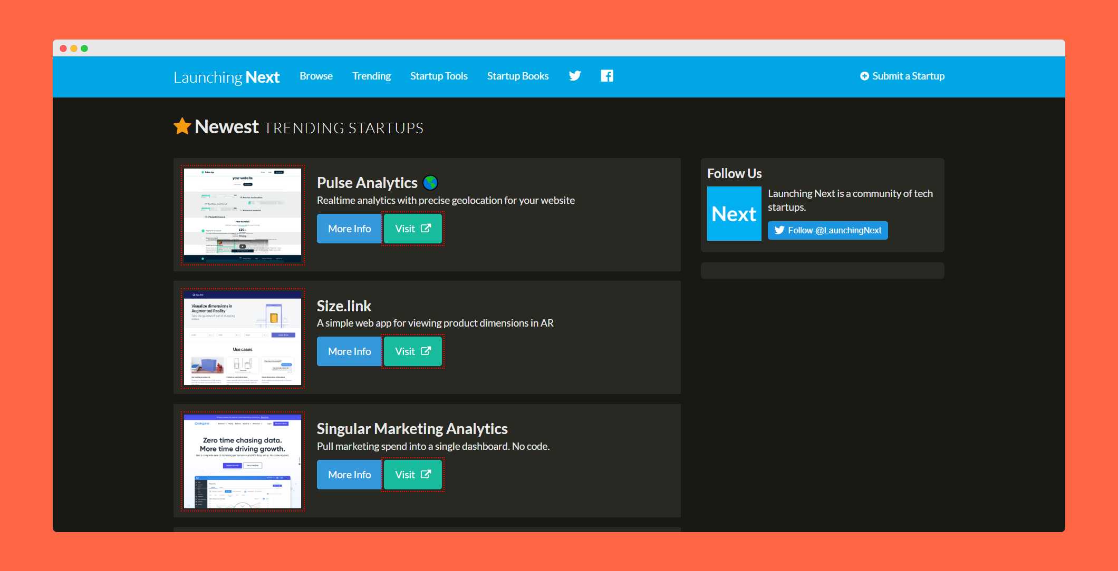1118x571 pixels.
Task: Open the Size.link title link
Action: coord(344,306)
